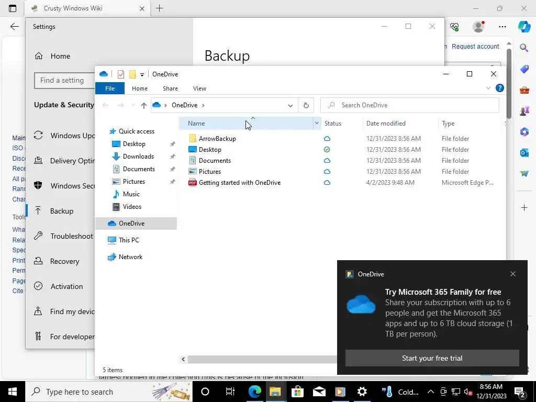Open Desktop under Quick access
This screenshot has height=402, width=536.
[x=134, y=144]
